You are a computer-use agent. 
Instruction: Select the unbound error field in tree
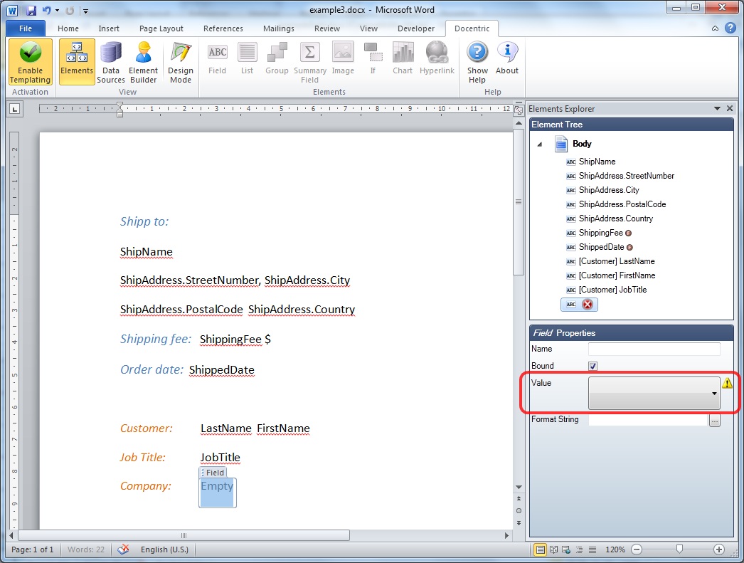pyautogui.click(x=580, y=305)
